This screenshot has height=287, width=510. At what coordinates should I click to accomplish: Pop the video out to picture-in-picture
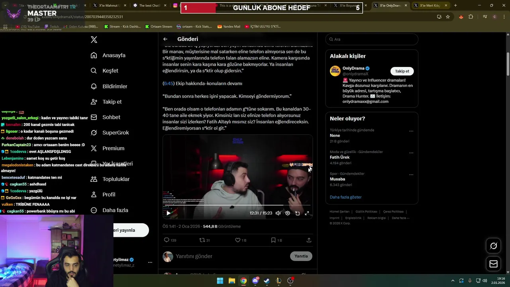(297, 213)
